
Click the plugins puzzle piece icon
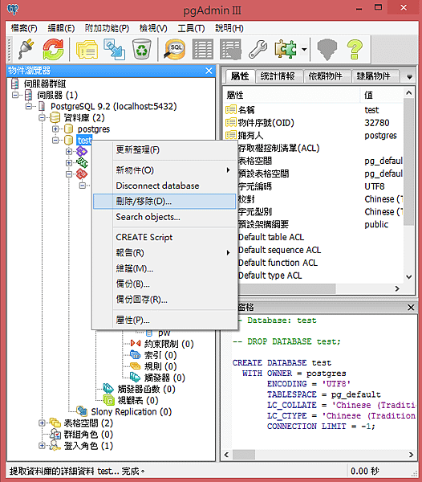point(286,49)
